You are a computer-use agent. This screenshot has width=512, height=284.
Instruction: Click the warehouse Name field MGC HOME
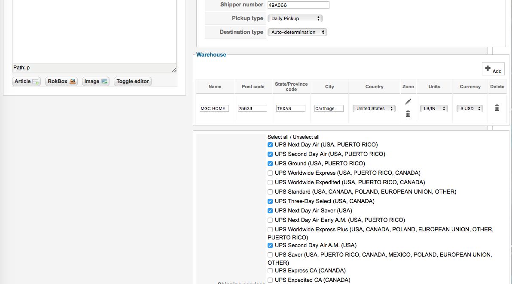coord(214,108)
